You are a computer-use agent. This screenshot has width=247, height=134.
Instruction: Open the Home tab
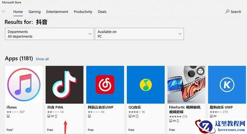pos(18,12)
